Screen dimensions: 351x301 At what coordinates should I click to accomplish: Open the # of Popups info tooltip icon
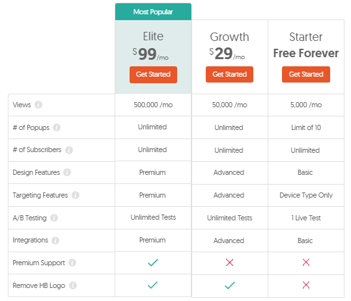click(57, 127)
